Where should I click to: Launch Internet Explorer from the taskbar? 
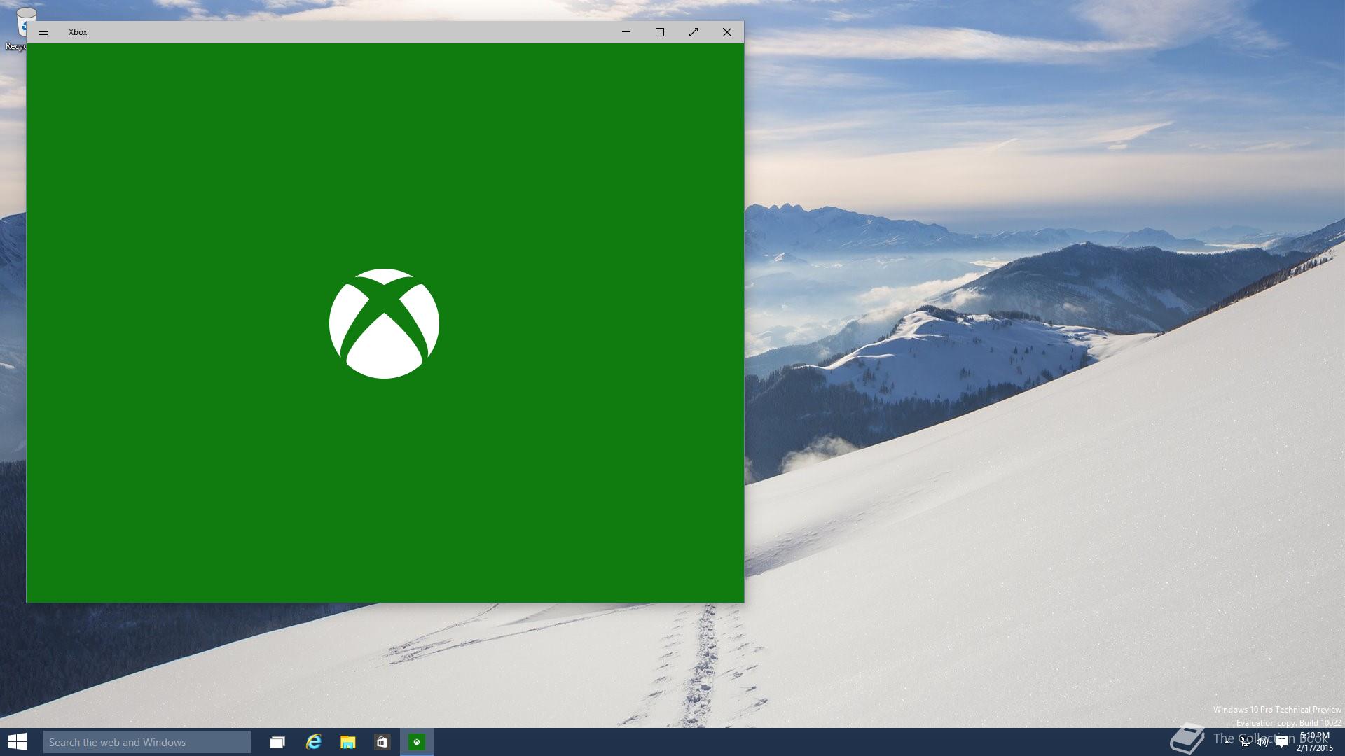313,742
